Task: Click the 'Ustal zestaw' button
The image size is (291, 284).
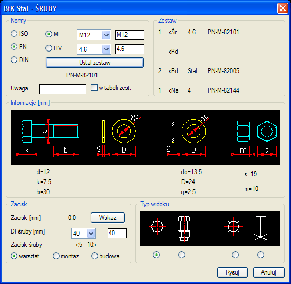Action: pos(95,63)
